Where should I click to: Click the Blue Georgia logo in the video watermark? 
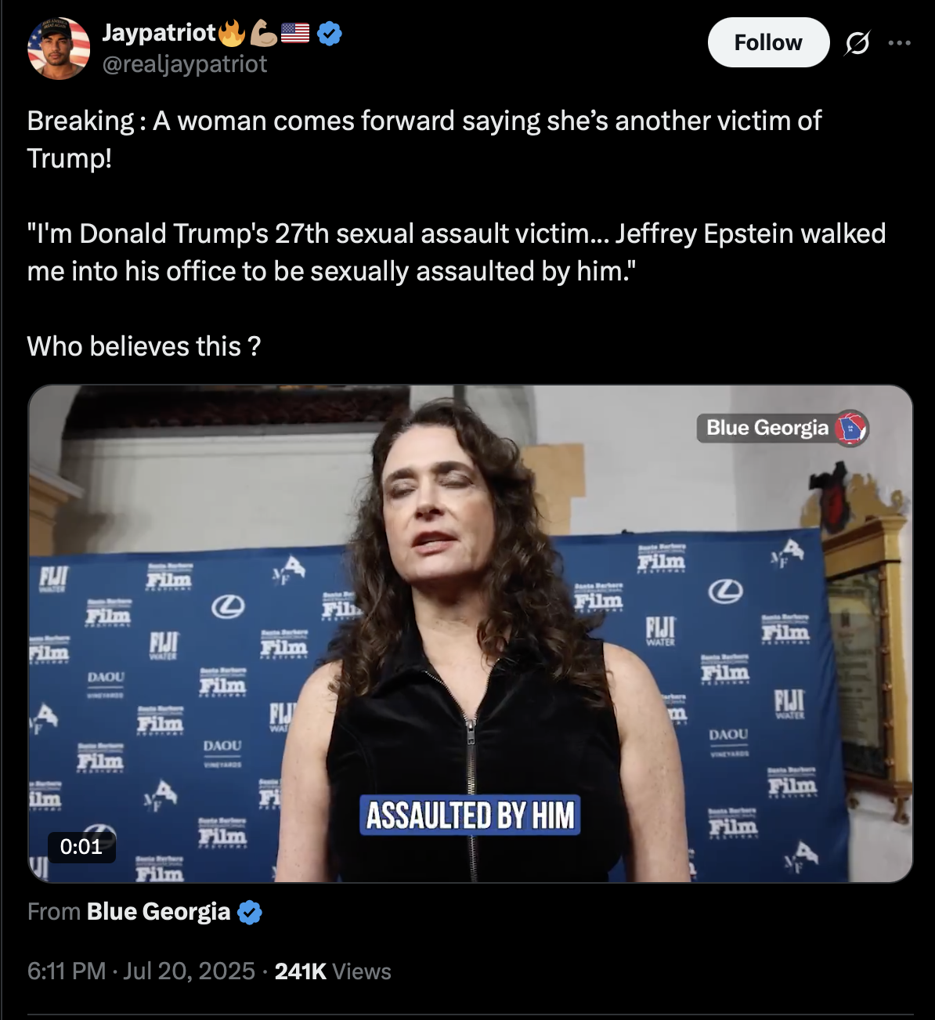pos(851,429)
